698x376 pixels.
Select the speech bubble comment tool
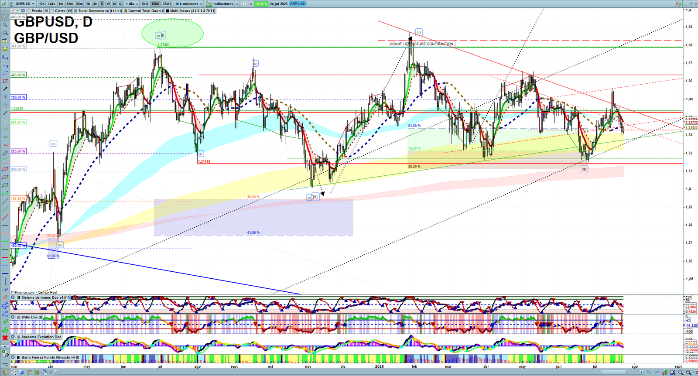click(x=5, y=105)
